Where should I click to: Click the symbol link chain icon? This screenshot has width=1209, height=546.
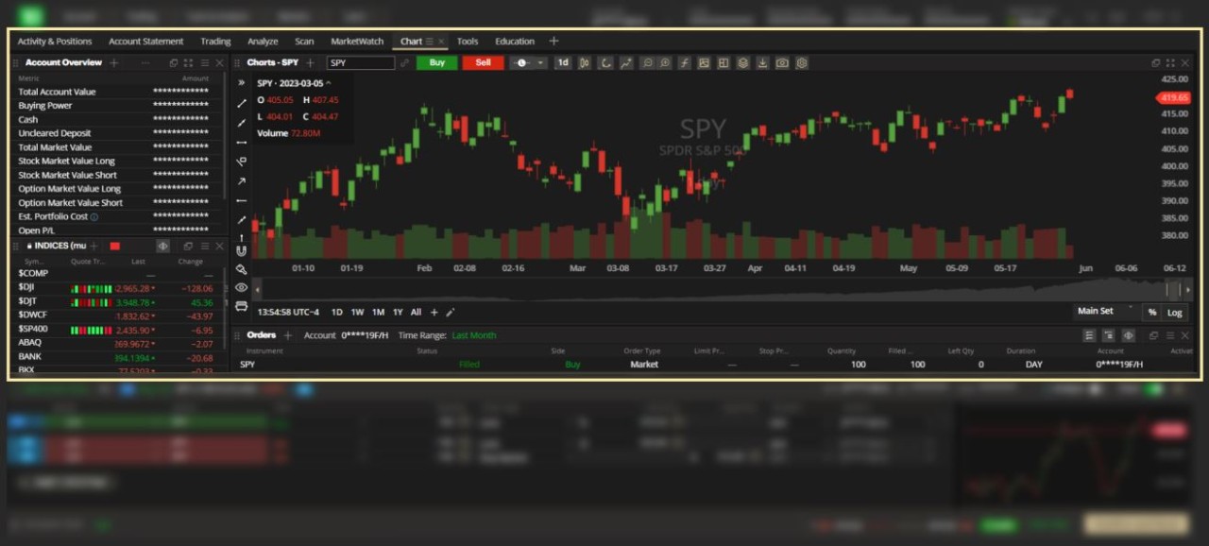click(x=405, y=63)
